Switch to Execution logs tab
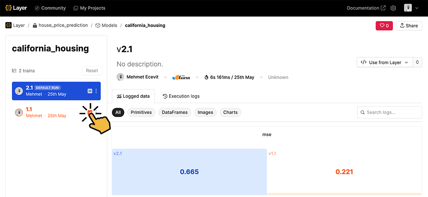The height and width of the screenshot is (197, 428). [x=181, y=96]
